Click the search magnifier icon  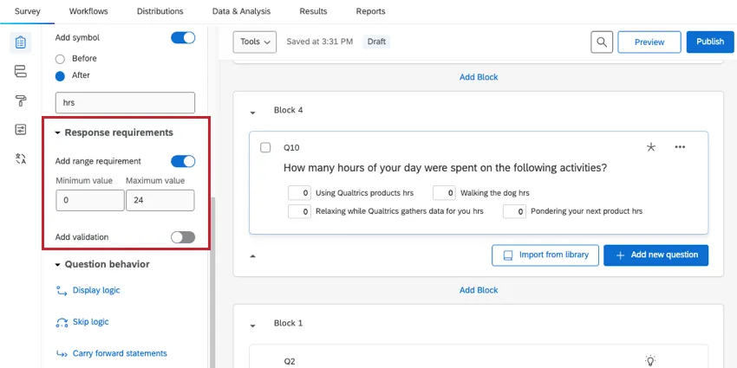click(x=602, y=42)
